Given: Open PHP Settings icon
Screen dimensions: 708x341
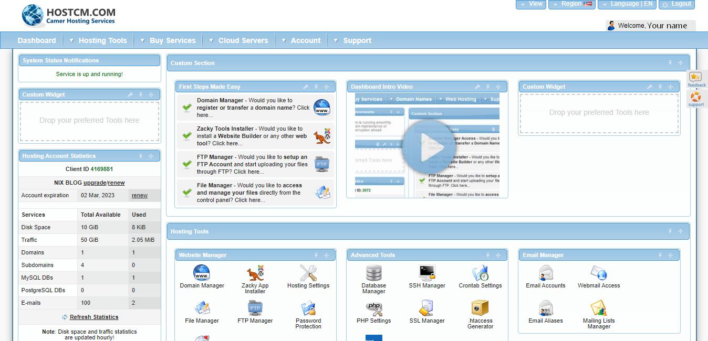Looking at the screenshot, I should coord(373,308).
